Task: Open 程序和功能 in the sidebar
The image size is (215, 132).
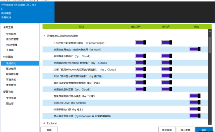Action: coord(12,74)
